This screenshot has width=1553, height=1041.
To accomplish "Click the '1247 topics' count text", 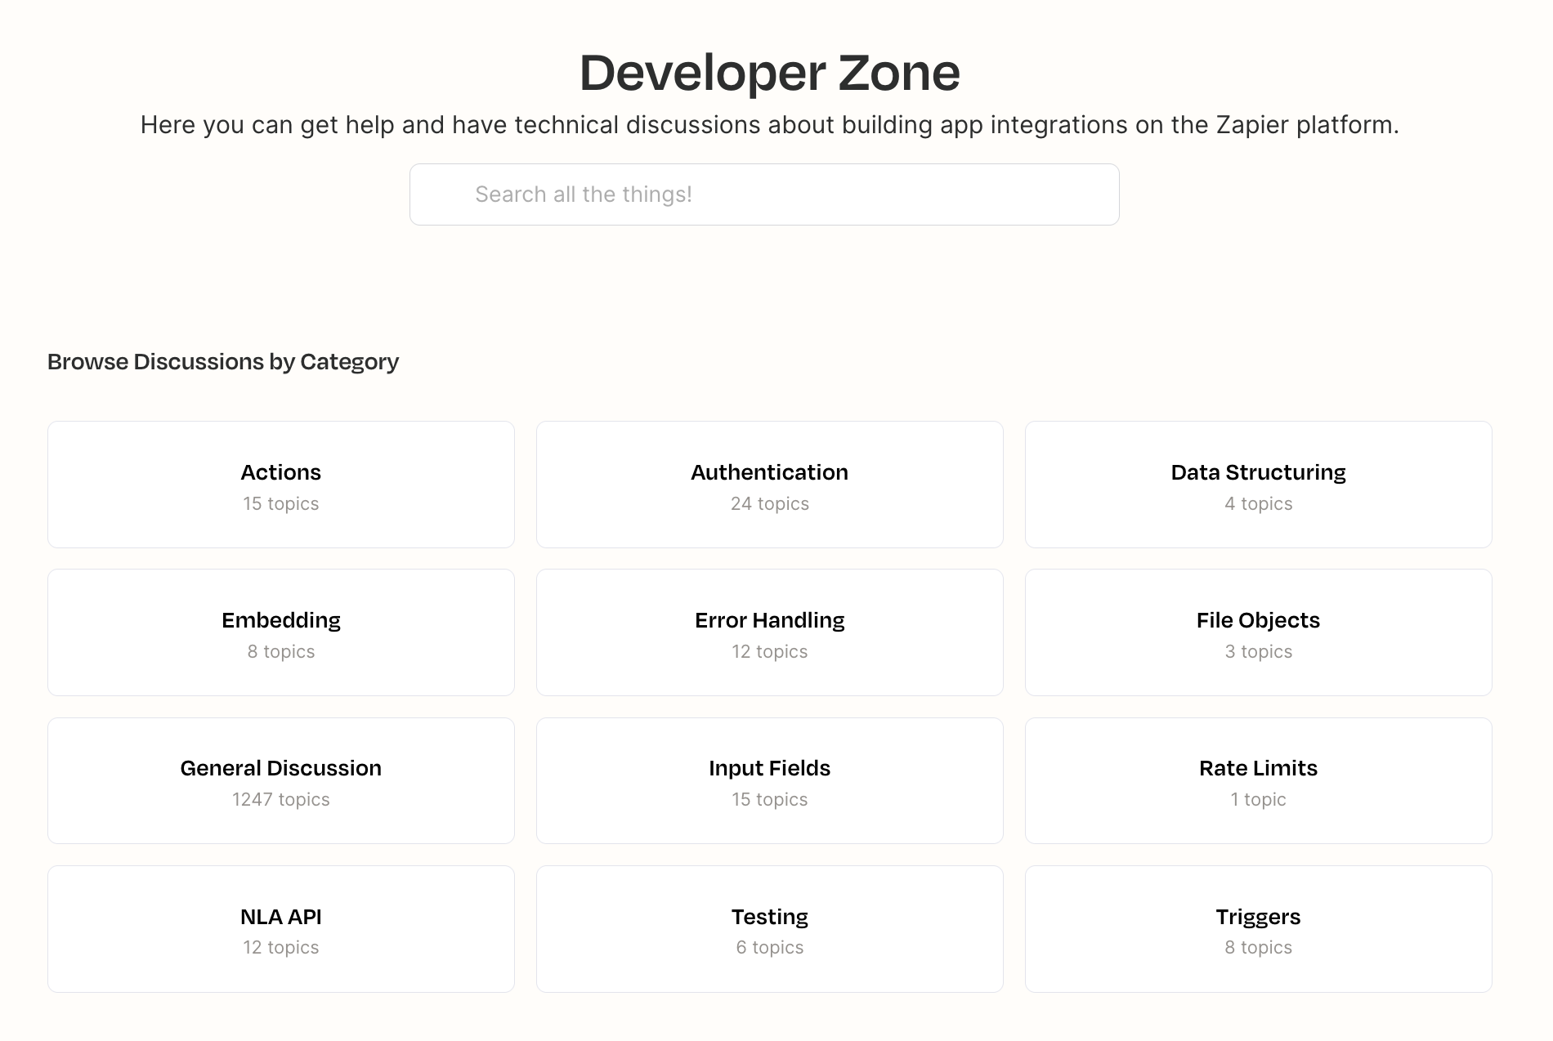I will click(281, 799).
